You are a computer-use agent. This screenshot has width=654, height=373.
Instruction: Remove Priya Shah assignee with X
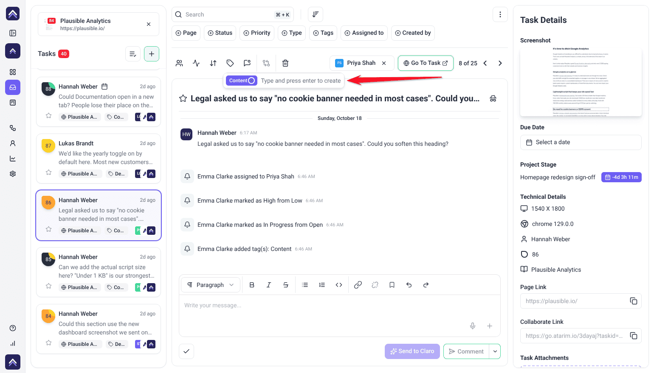coord(384,63)
